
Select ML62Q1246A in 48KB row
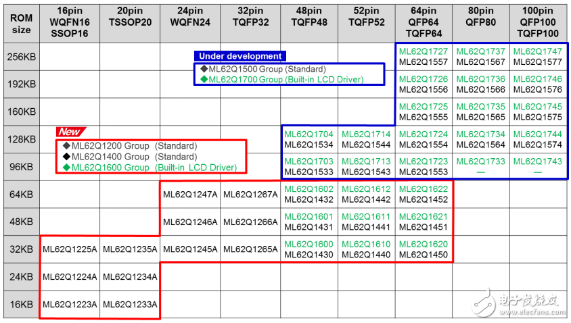(x=190, y=222)
